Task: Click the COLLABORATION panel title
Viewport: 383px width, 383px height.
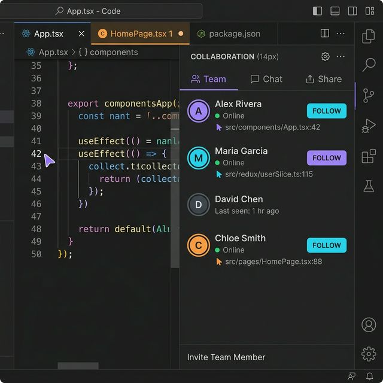Action: click(x=222, y=57)
